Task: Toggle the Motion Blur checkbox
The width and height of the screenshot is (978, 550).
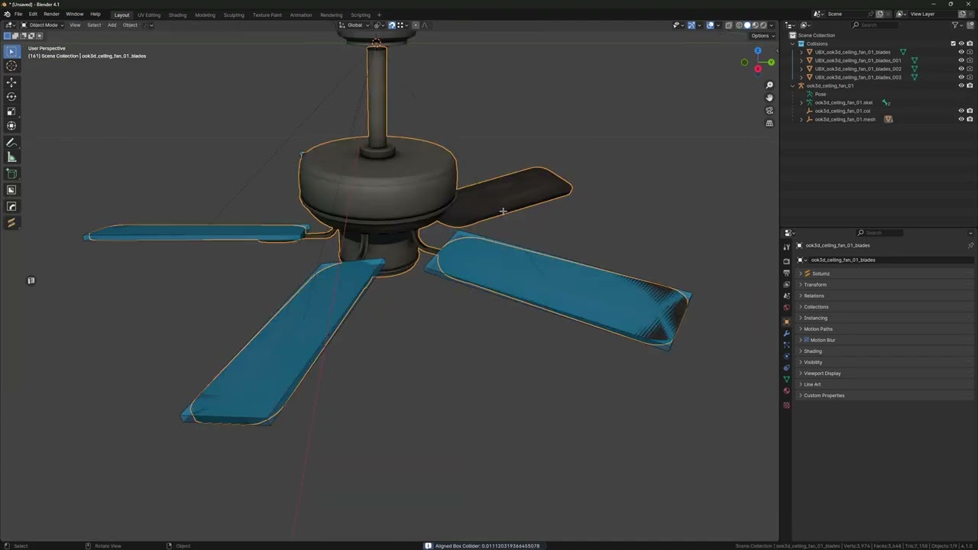Action: click(x=806, y=340)
